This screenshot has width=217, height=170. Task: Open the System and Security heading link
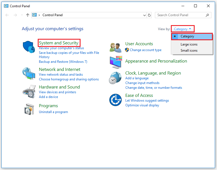[59, 43]
